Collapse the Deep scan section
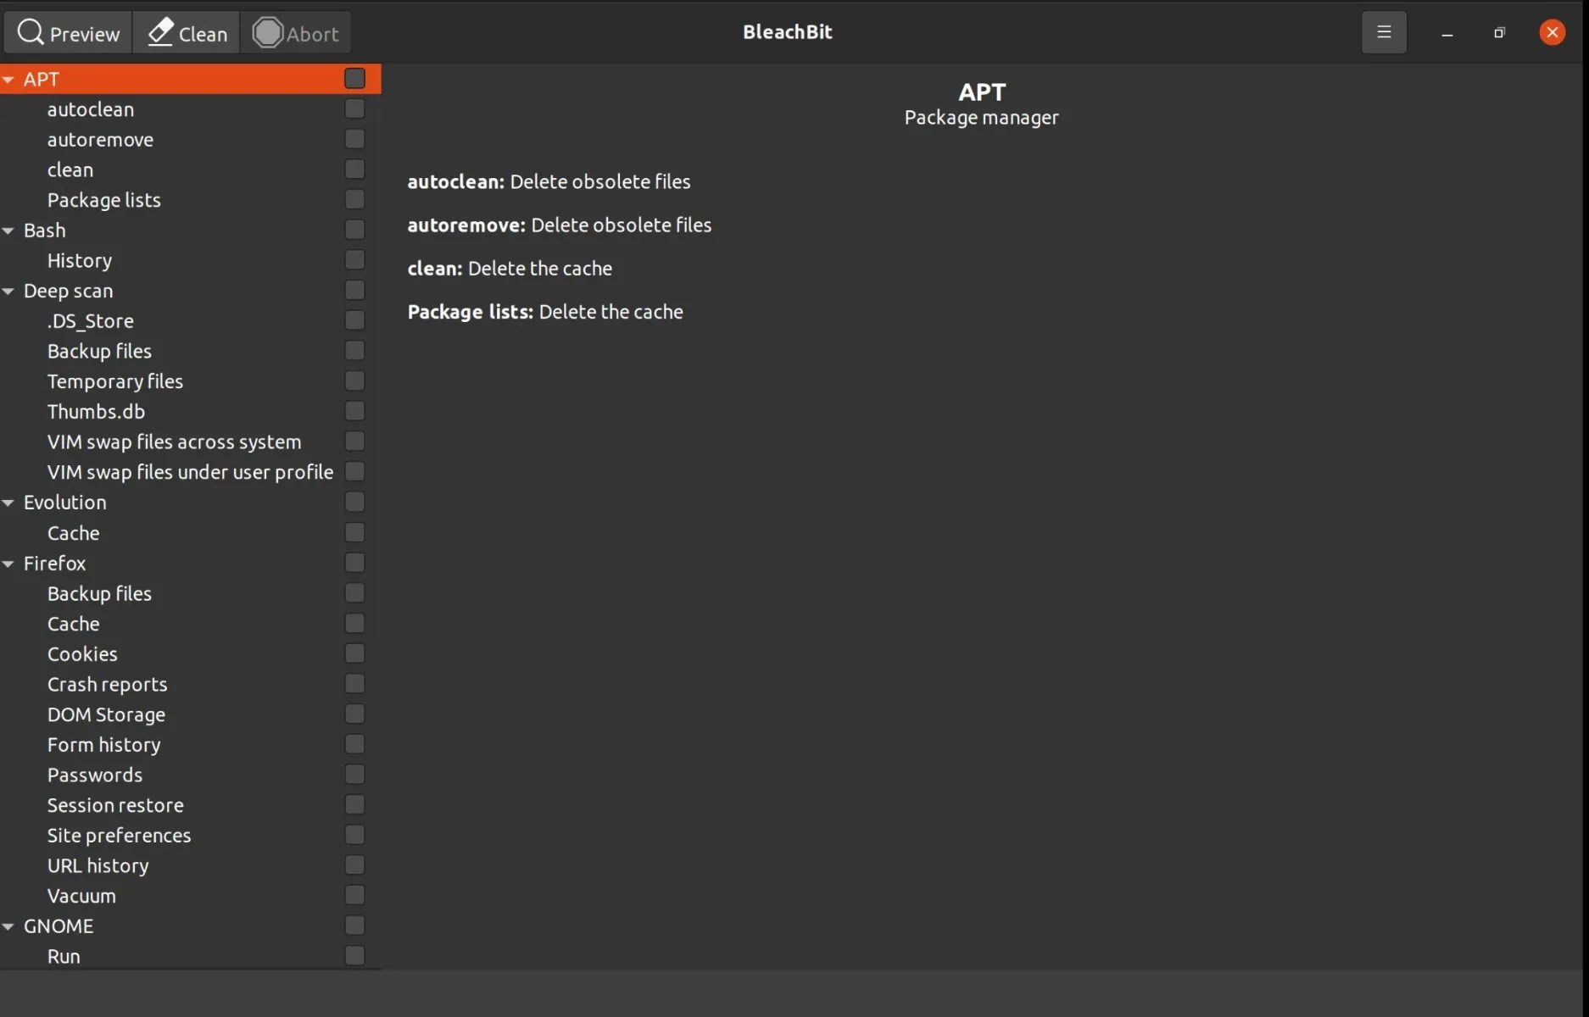This screenshot has width=1589, height=1017. tap(9, 291)
